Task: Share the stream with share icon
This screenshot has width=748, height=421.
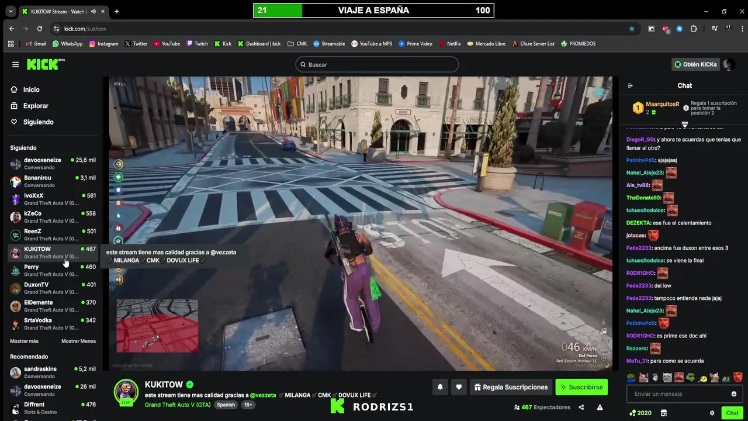Action: coord(581,408)
